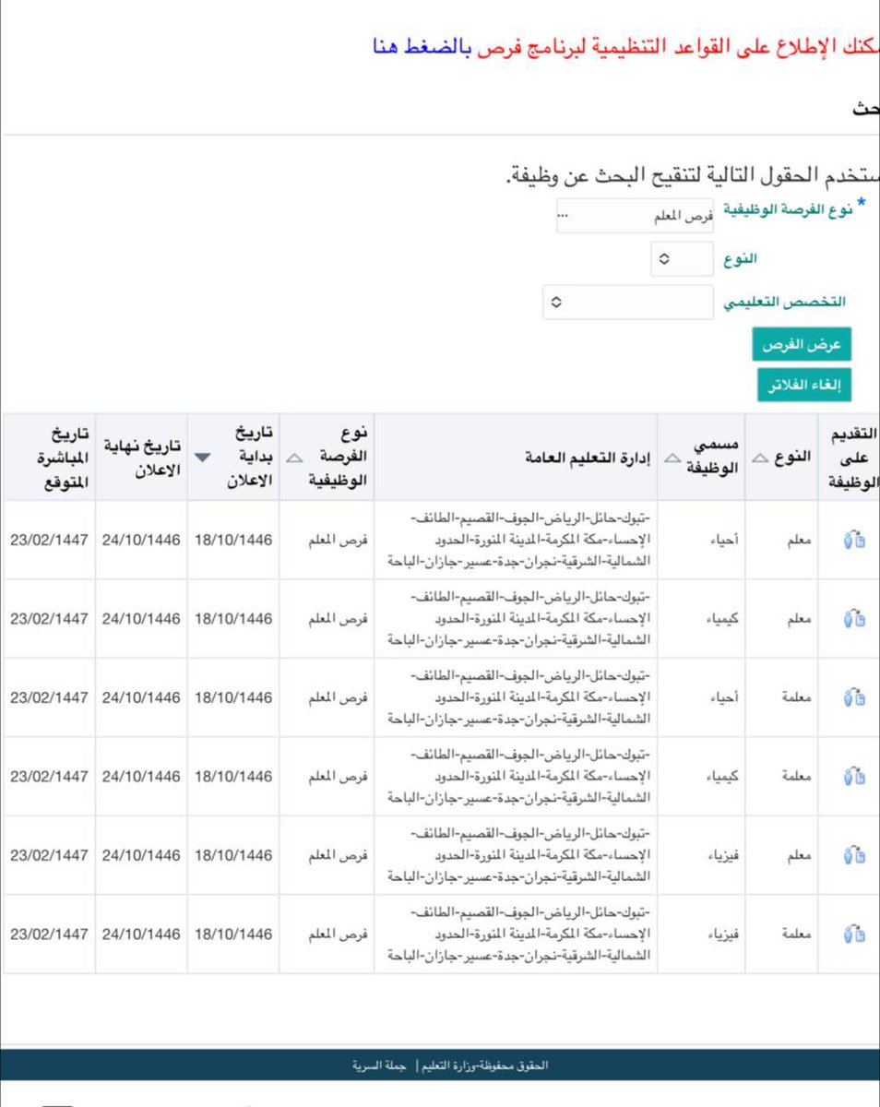The height and width of the screenshot is (1107, 880).
Task: Click the عرض الفرص button
Action: (802, 344)
